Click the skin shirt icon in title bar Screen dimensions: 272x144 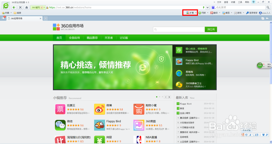254,2
